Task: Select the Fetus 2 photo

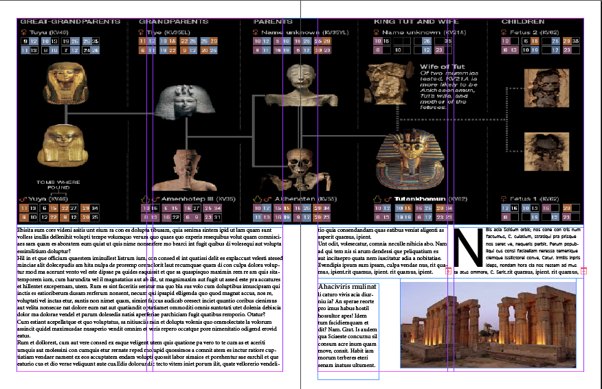Action: pos(547,88)
